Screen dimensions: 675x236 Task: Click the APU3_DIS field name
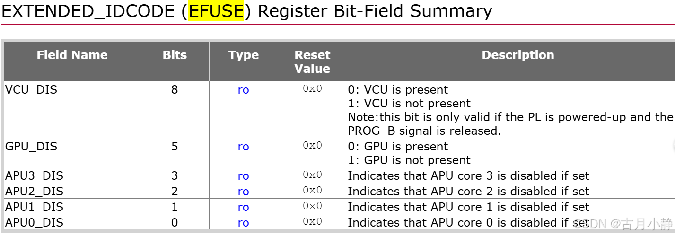click(x=34, y=175)
